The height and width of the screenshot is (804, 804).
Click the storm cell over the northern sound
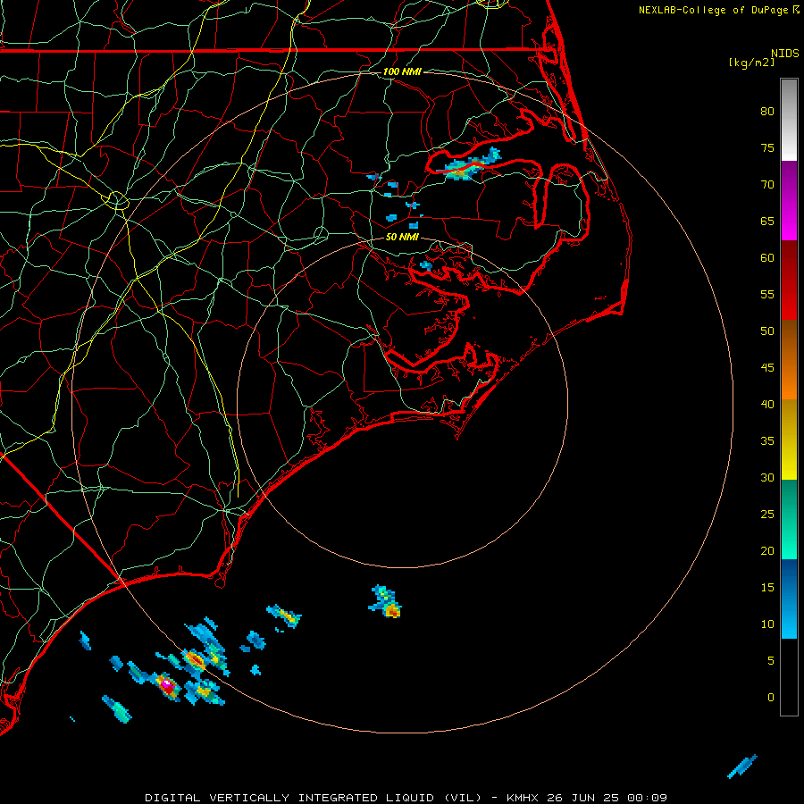[x=467, y=165]
